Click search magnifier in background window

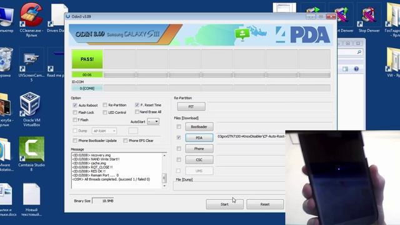(x=359, y=52)
